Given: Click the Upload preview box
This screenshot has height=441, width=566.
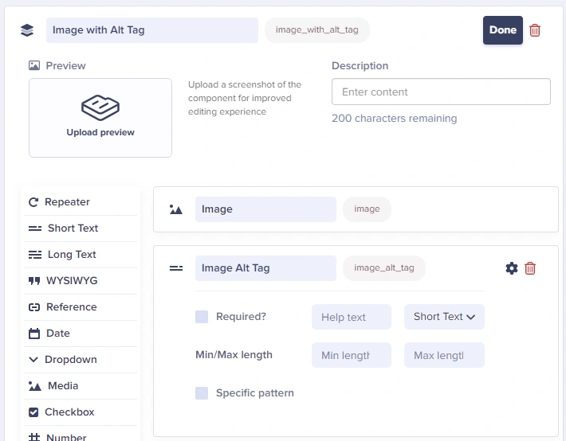Looking at the screenshot, I should 100,118.
